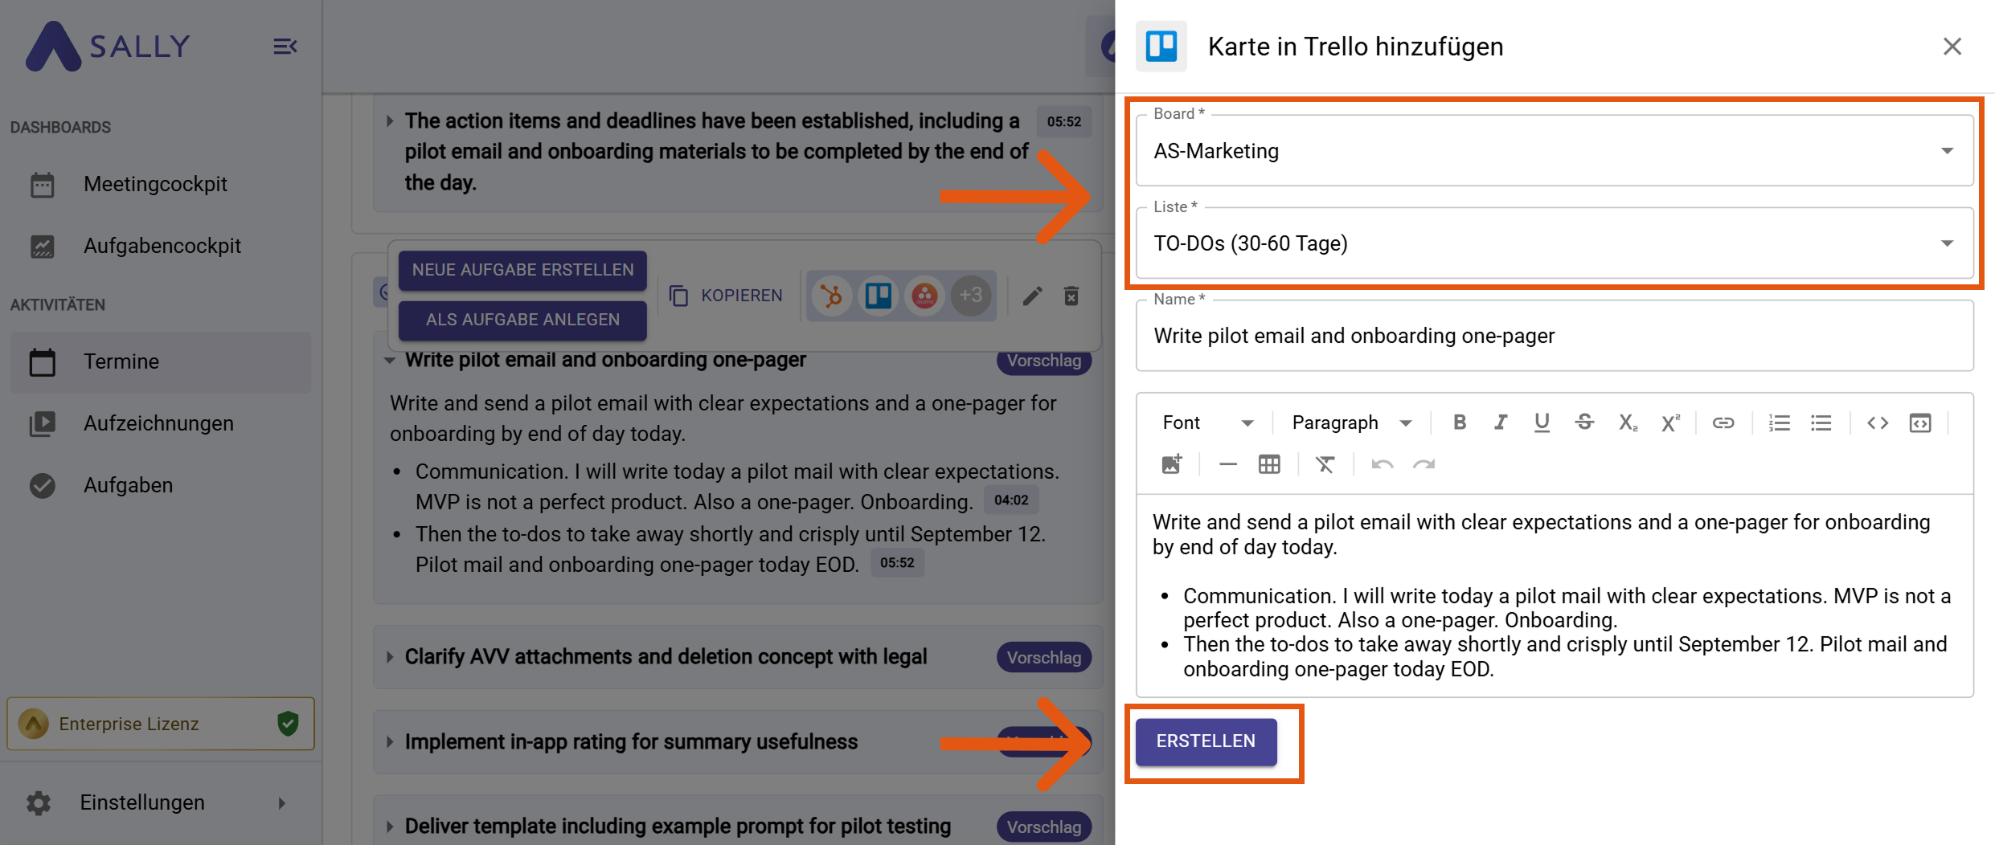The image size is (1995, 845).
Task: Collapse the sidebar menu icon
Action: [285, 47]
